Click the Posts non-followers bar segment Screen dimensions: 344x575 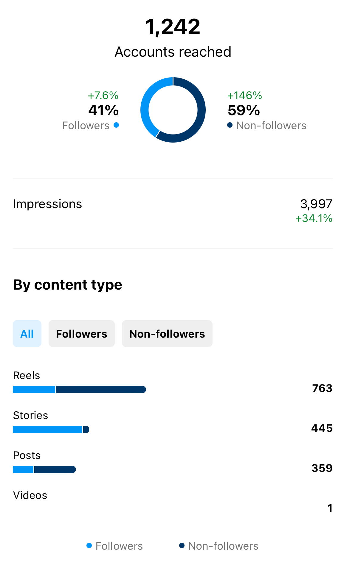click(x=55, y=469)
